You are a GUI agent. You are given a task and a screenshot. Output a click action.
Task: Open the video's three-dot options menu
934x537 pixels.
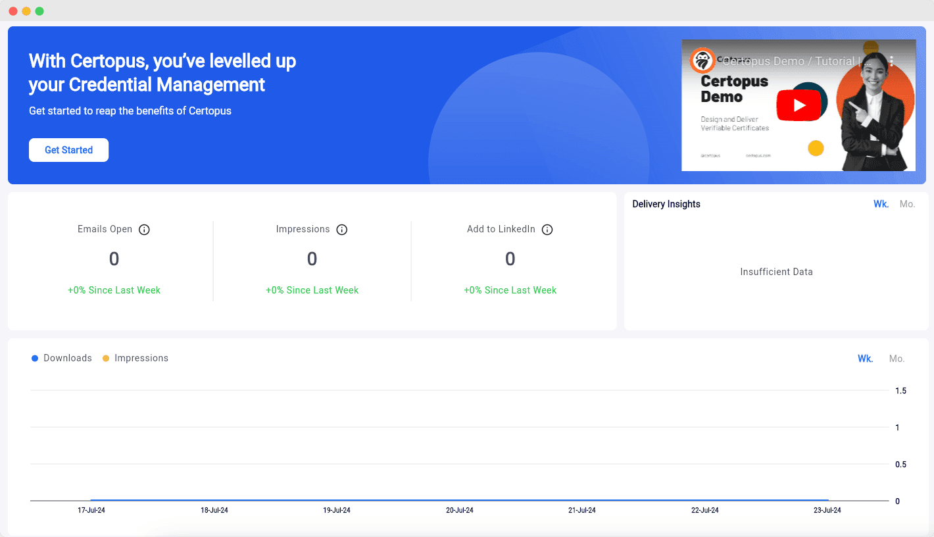click(x=891, y=60)
